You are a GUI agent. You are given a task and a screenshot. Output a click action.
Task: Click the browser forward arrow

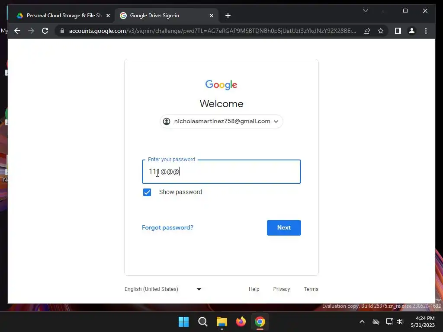[31, 31]
